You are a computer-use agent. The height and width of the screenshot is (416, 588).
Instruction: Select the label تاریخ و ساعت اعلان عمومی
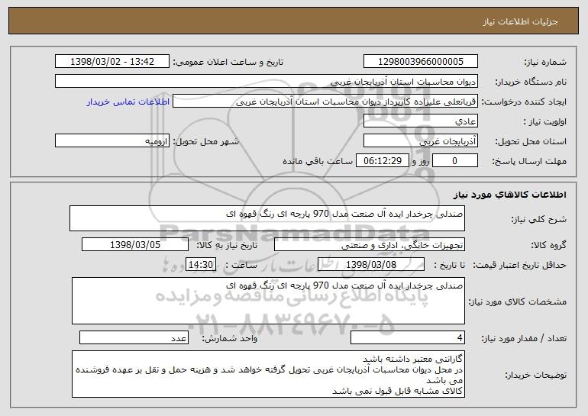click(228, 62)
